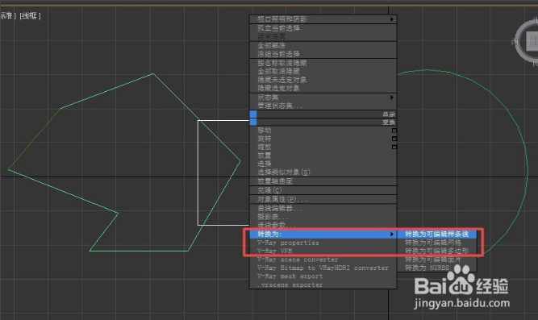Open the [线框] viewport shading label menu
The image size is (538, 320).
coord(30,15)
